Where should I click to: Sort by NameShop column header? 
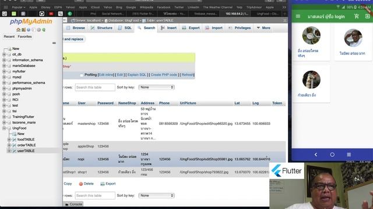127,103
